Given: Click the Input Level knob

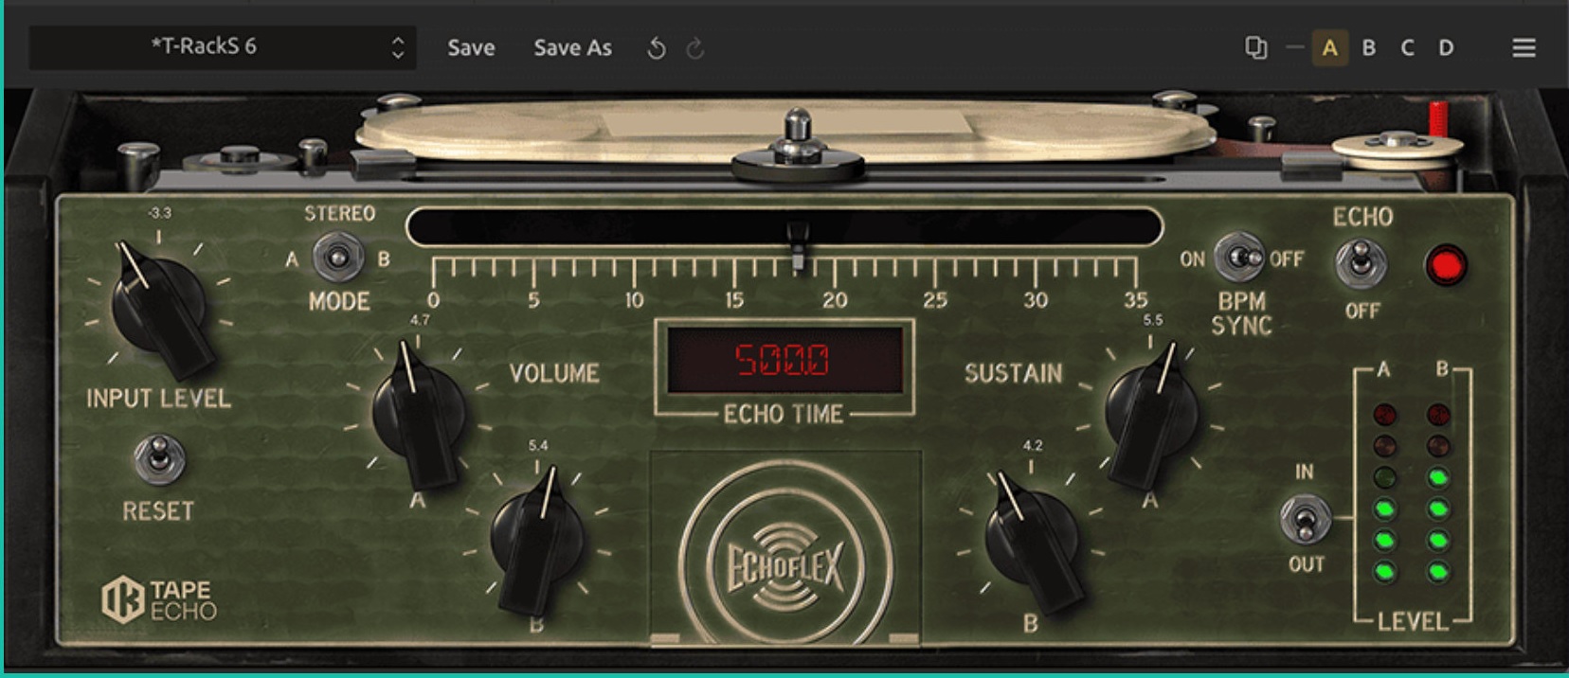Looking at the screenshot, I should click(159, 305).
